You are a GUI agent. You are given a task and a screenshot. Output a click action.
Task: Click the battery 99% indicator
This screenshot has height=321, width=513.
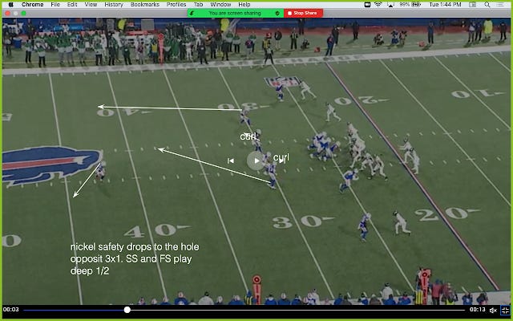[x=410, y=4]
